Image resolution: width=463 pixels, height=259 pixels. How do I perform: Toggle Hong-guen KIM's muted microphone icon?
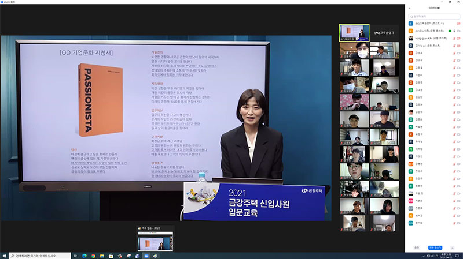coord(454,38)
